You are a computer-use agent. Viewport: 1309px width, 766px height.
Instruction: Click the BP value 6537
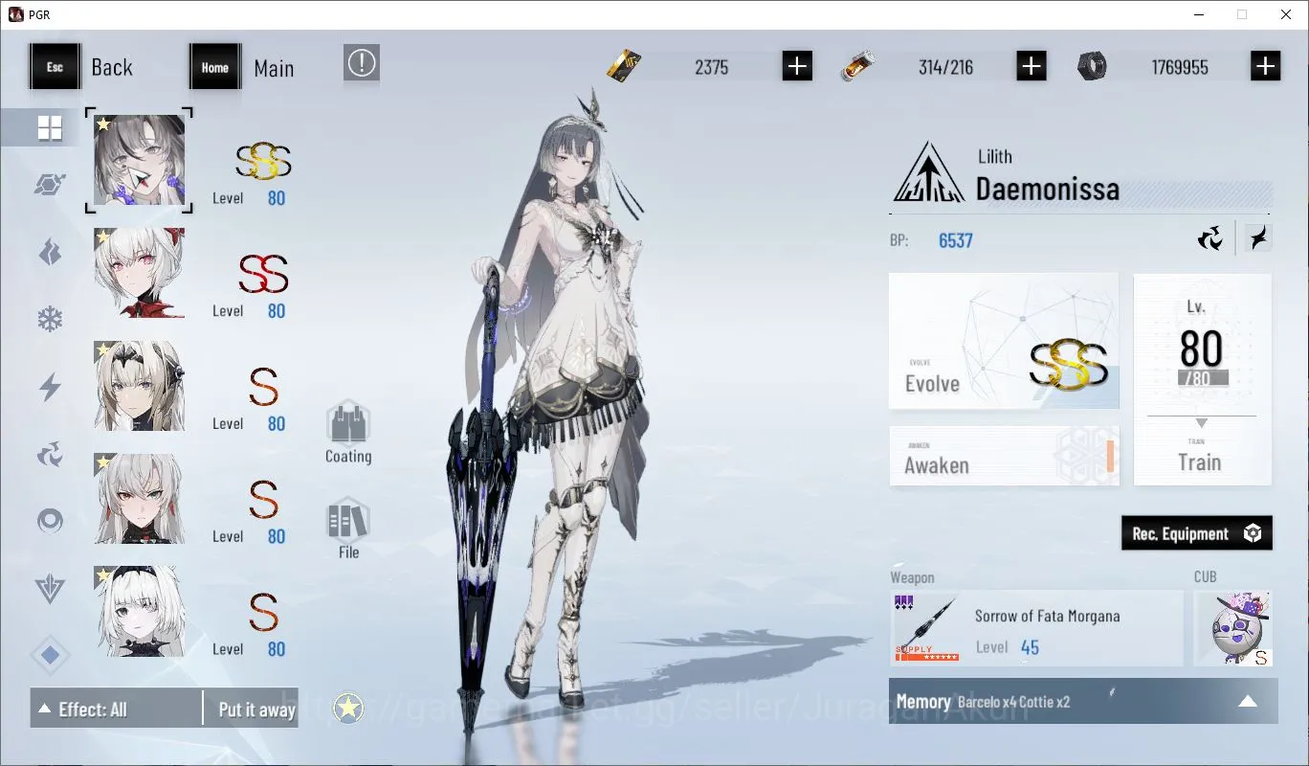click(x=956, y=240)
